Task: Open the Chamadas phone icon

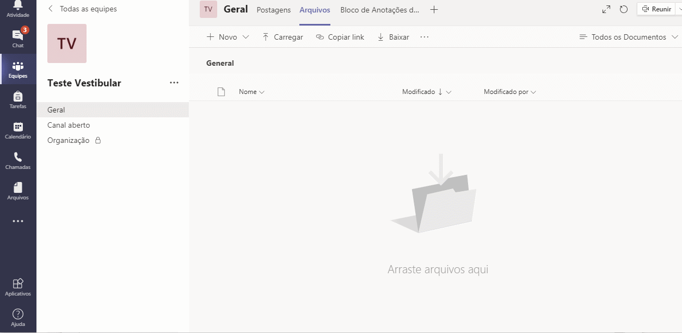Action: tap(18, 160)
